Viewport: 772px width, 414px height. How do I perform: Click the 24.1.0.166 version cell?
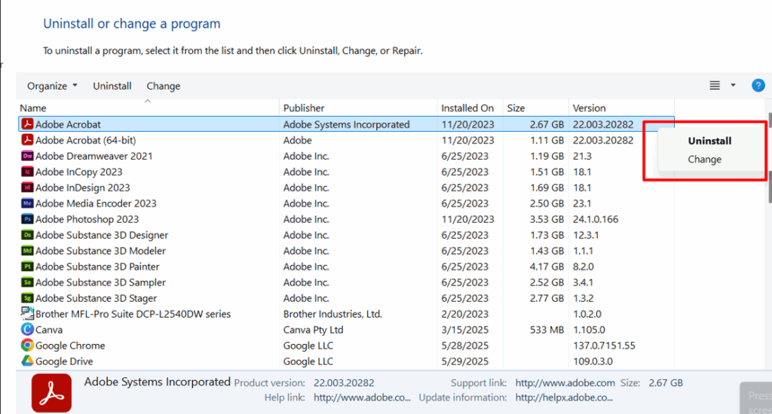click(x=596, y=219)
